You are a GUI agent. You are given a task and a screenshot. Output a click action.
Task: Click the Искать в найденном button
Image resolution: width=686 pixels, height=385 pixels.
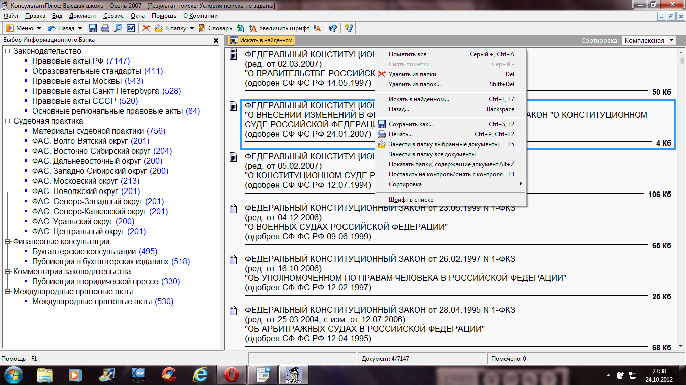261,40
